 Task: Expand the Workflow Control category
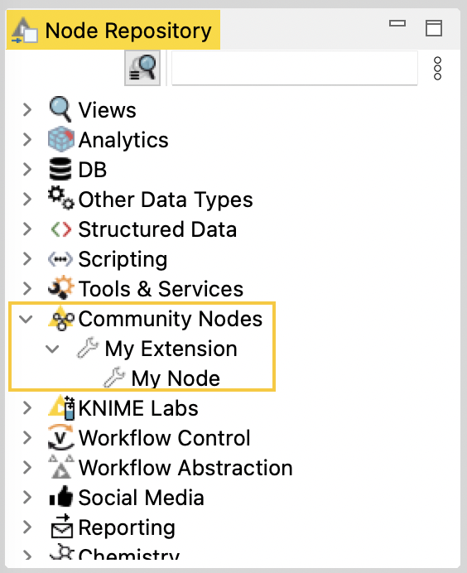27,437
